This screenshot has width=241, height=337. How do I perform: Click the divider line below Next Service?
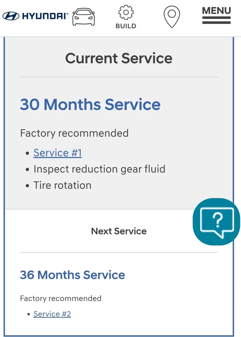[119, 252]
